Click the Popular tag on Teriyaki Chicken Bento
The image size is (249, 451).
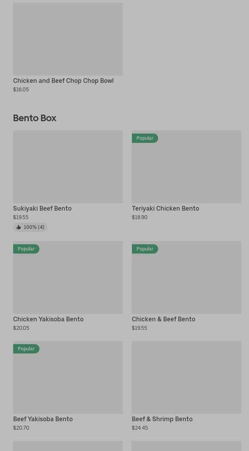145,138
